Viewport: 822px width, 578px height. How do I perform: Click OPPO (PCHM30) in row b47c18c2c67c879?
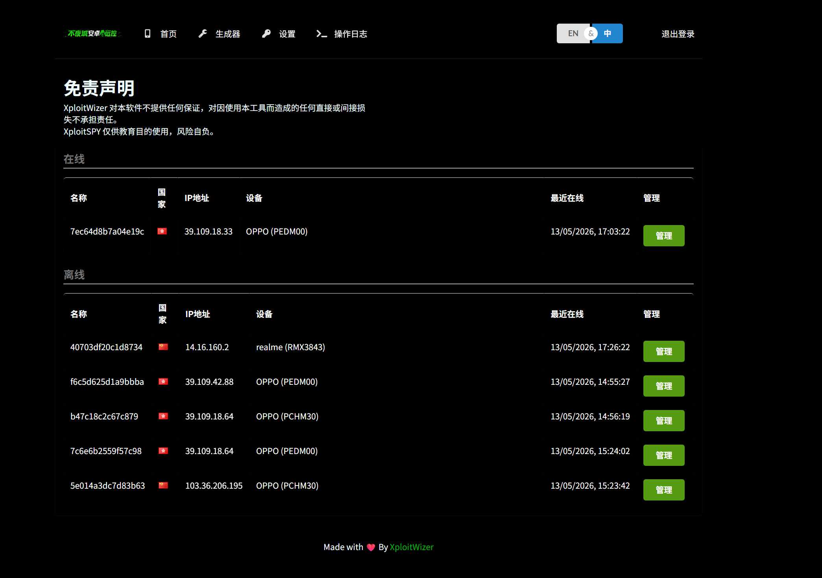click(x=287, y=416)
